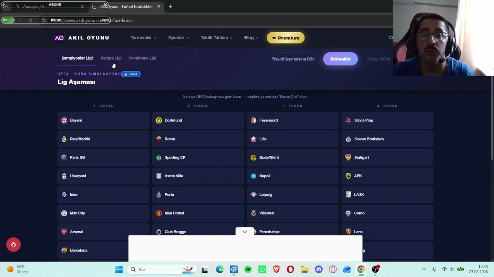
Task: Click the Slovan Bratislava club crest
Action: pyautogui.click(x=348, y=139)
